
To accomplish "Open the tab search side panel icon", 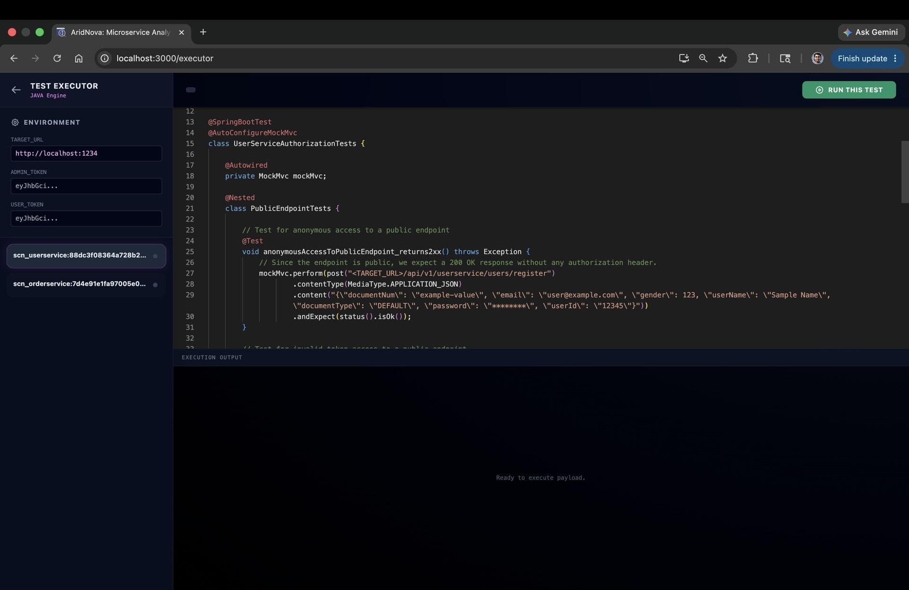I will click(x=785, y=58).
